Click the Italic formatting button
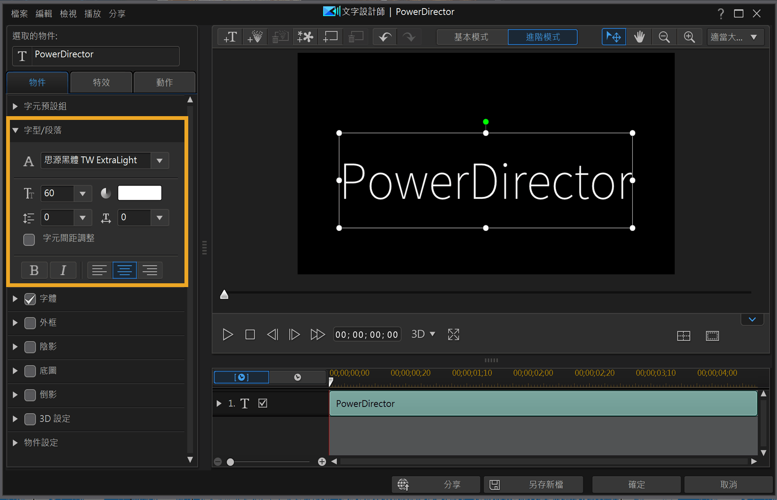 [x=63, y=270]
